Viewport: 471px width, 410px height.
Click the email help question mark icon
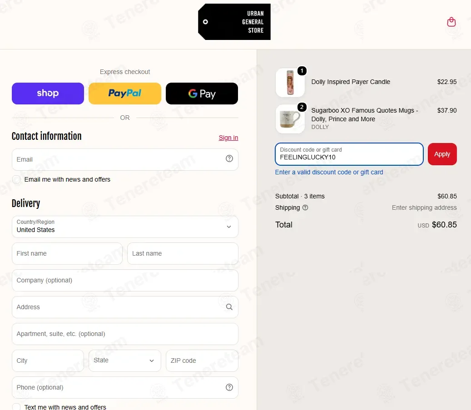coord(229,158)
